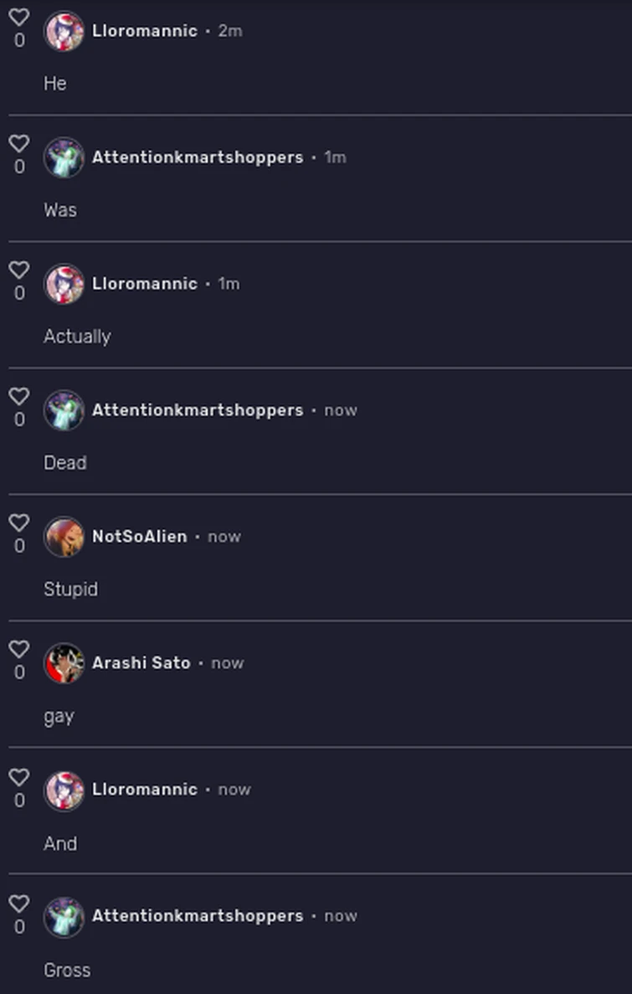Select the "Stupid" comment text
Screen dimensions: 632x994
pos(70,590)
